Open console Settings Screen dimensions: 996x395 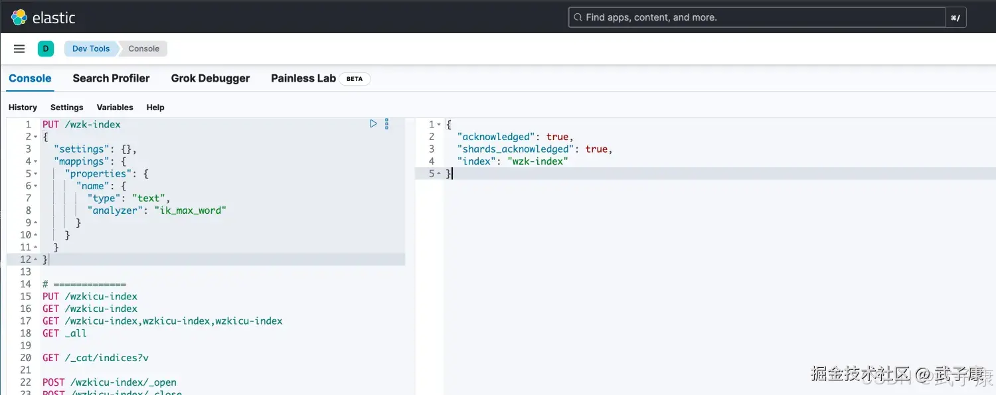point(67,108)
